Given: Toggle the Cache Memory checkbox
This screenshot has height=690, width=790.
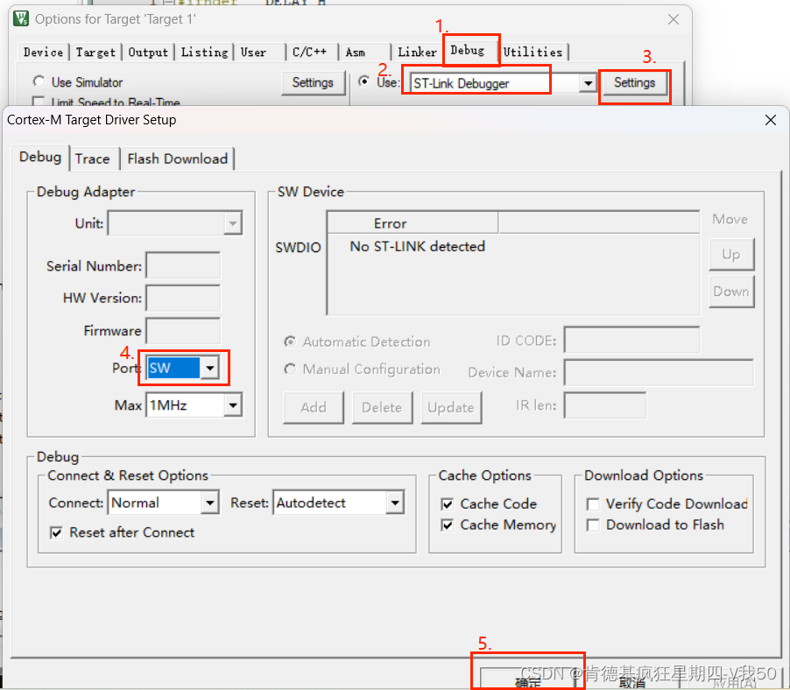Looking at the screenshot, I should [447, 525].
